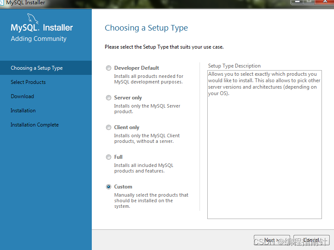Click 'Manually select the products' description text

(x=151, y=201)
